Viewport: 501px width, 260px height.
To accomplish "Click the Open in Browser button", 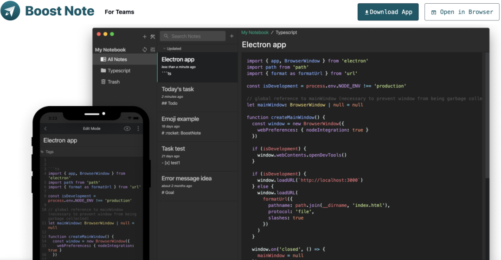I will coord(462,12).
